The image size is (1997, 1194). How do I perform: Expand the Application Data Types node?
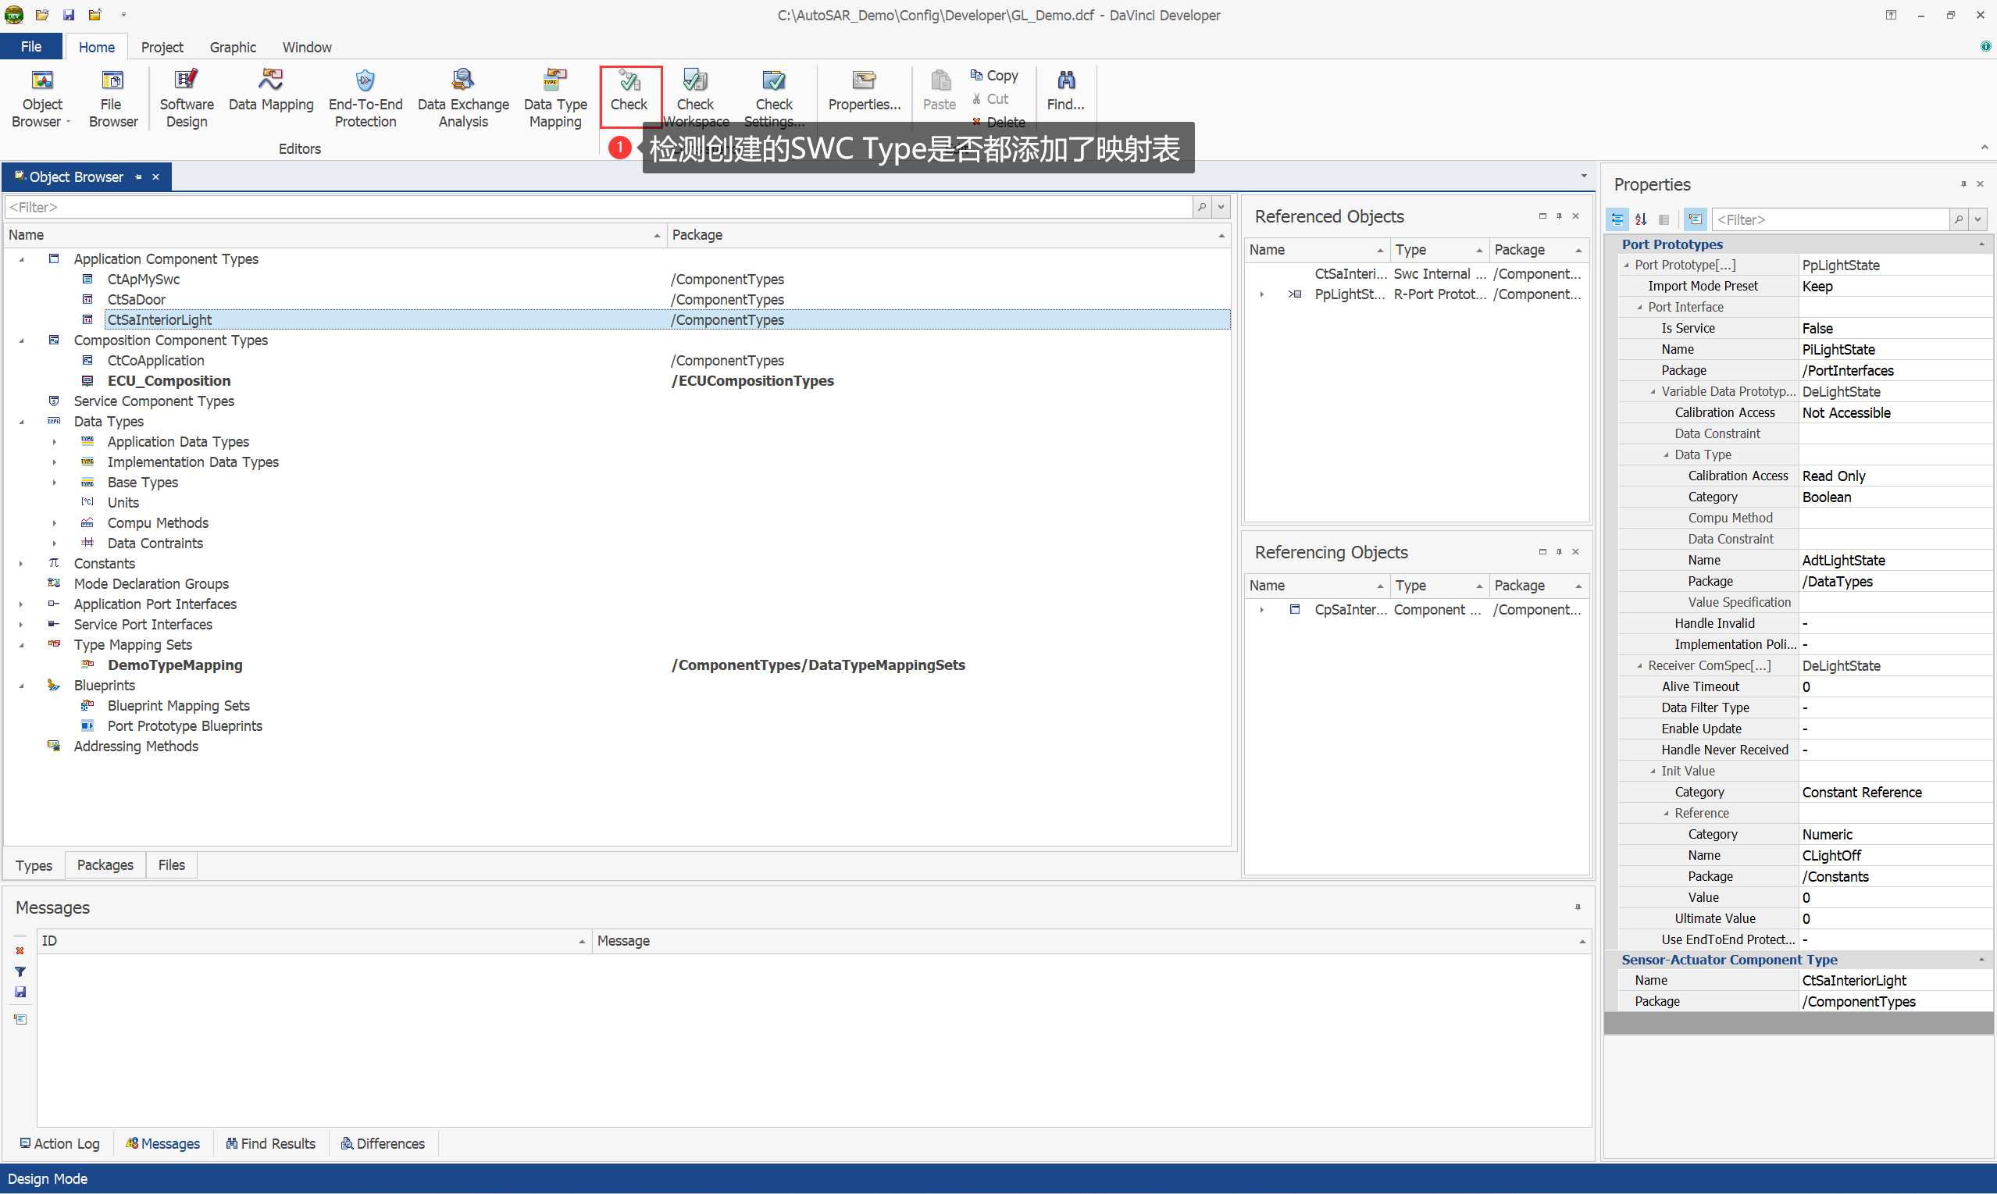55,442
